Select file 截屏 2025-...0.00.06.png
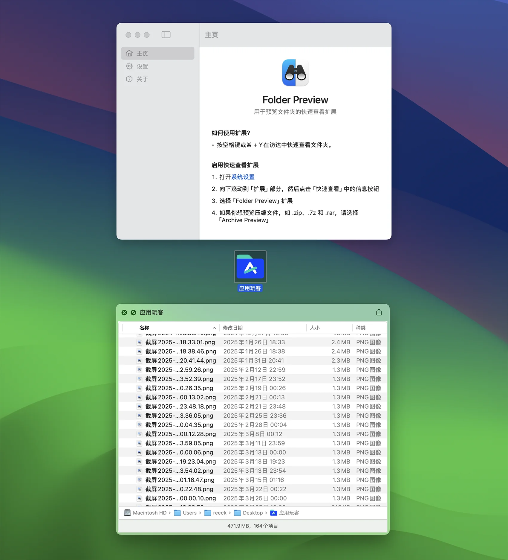 (x=253, y=452)
